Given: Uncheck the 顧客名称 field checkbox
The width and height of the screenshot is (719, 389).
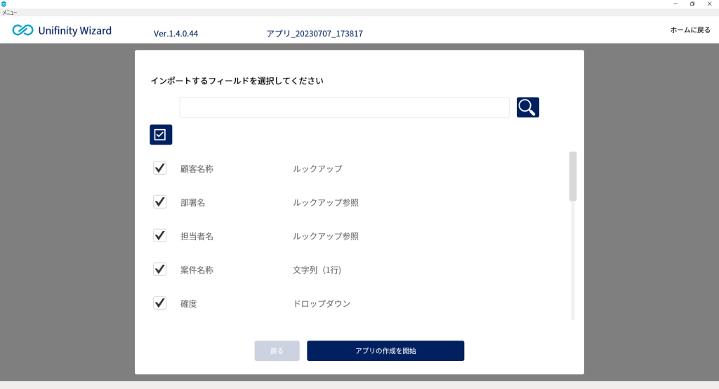Looking at the screenshot, I should (x=159, y=169).
